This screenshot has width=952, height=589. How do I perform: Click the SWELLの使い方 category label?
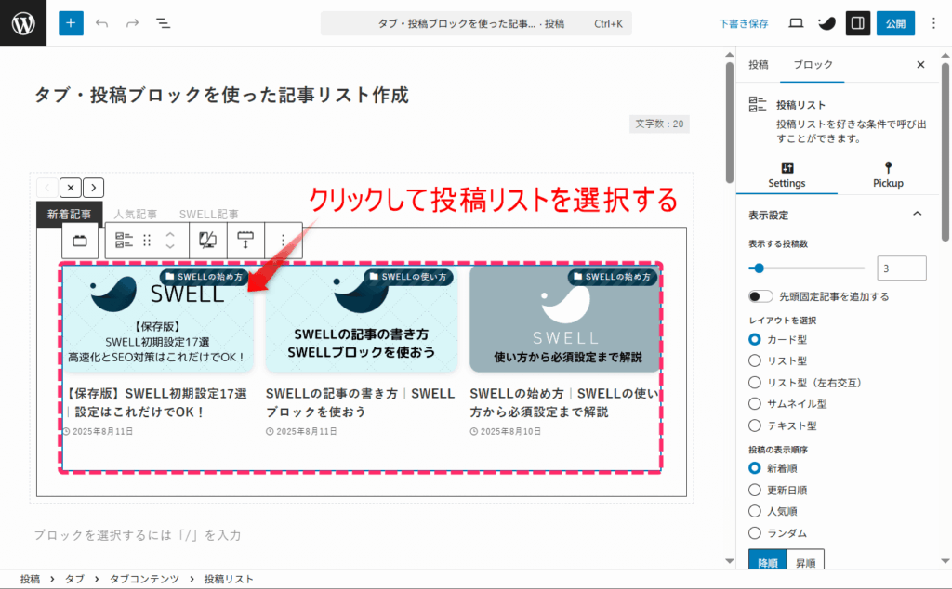(409, 277)
